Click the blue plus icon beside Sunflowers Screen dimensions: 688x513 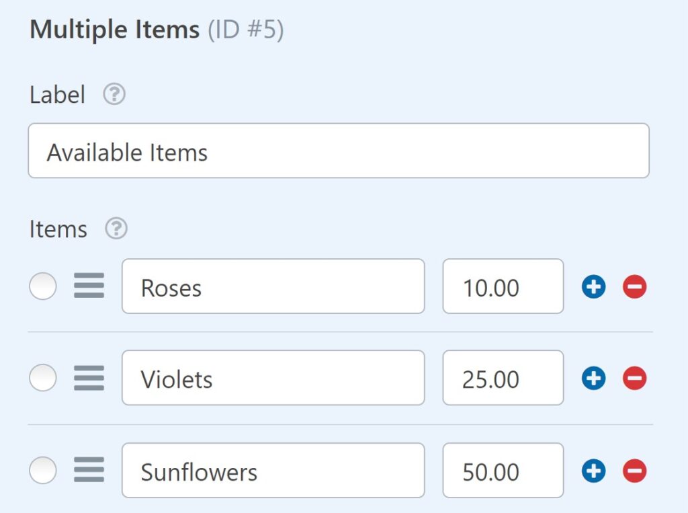(593, 471)
